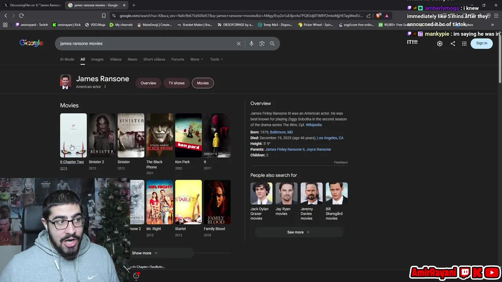Image resolution: width=502 pixels, height=282 pixels.
Task: Click the James Ransone profile thumbnail
Action: pos(65,82)
